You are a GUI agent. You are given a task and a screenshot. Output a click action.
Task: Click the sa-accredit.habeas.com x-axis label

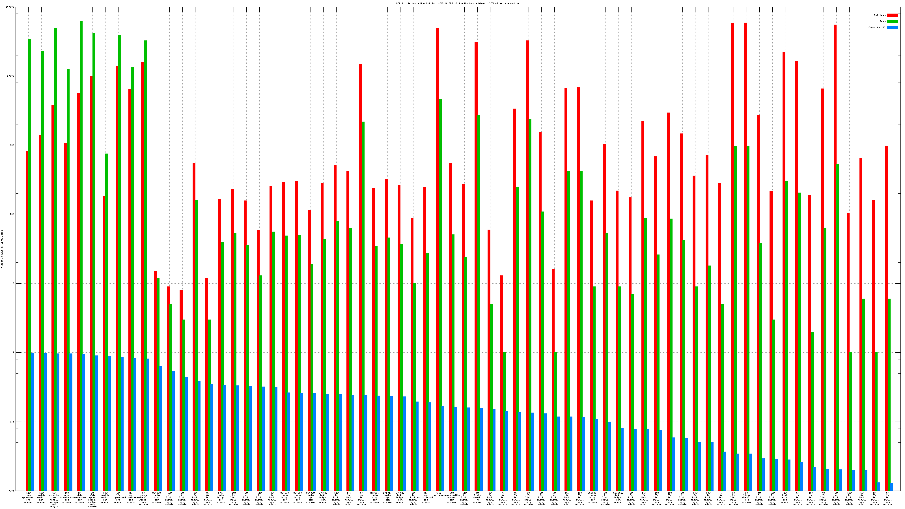[451, 497]
